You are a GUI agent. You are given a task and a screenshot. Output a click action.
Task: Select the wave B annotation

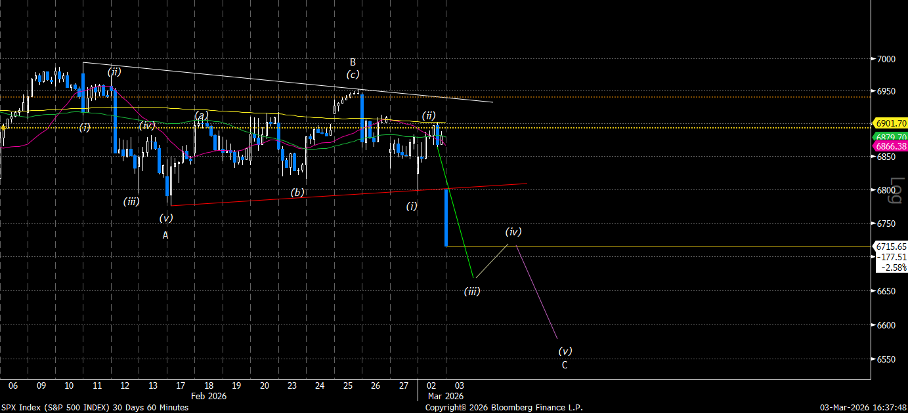click(353, 62)
